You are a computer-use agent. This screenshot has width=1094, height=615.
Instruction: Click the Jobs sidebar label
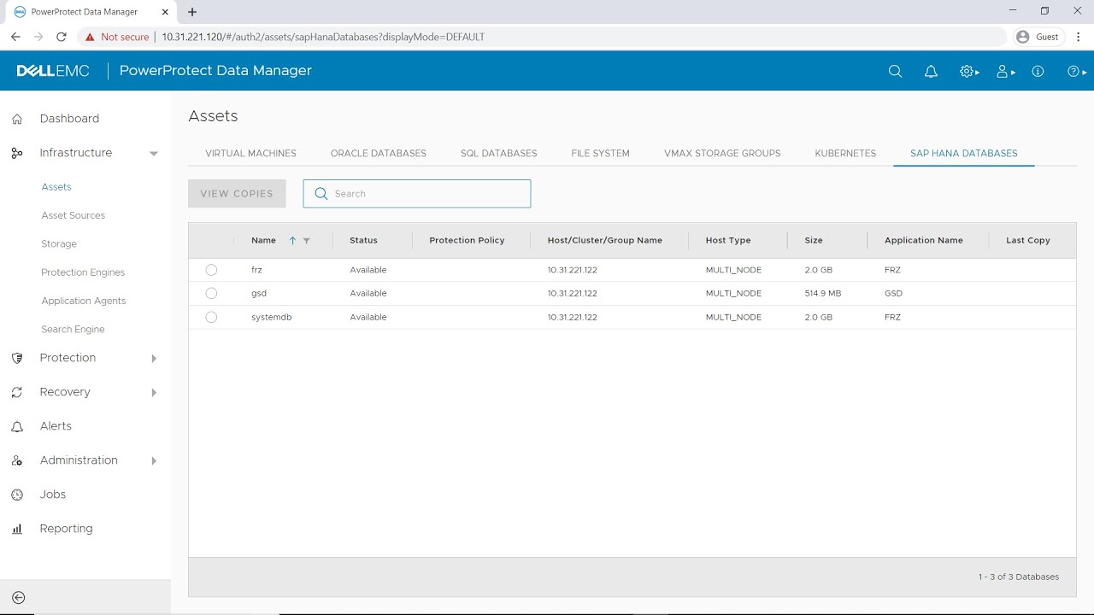click(x=53, y=495)
